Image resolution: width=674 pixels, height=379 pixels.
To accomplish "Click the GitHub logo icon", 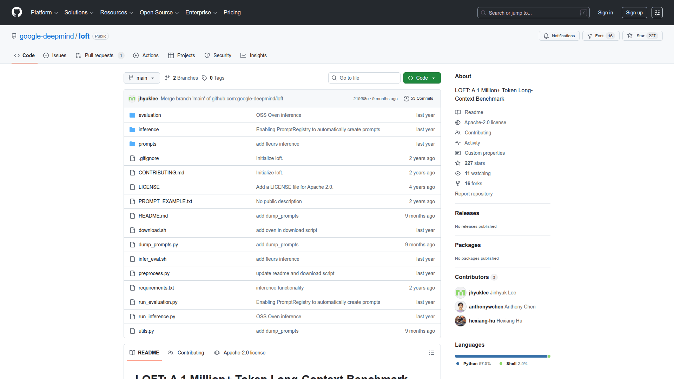I will click(x=16, y=12).
